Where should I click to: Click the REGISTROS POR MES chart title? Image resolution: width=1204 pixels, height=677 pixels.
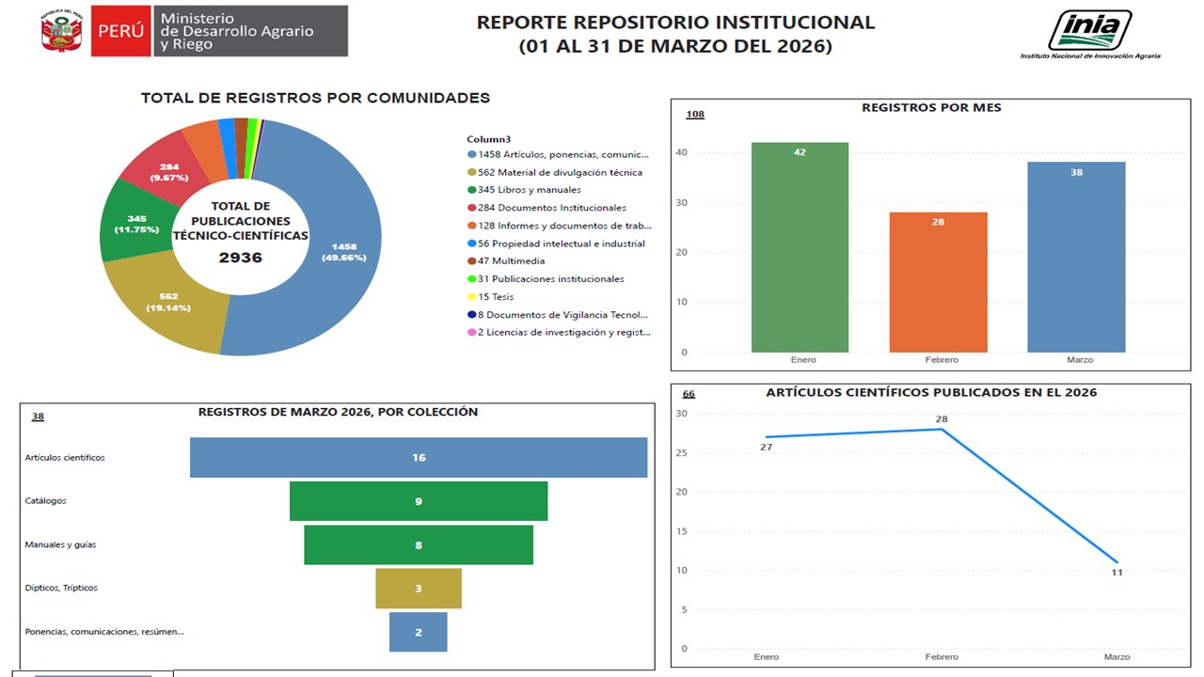pyautogui.click(x=931, y=108)
